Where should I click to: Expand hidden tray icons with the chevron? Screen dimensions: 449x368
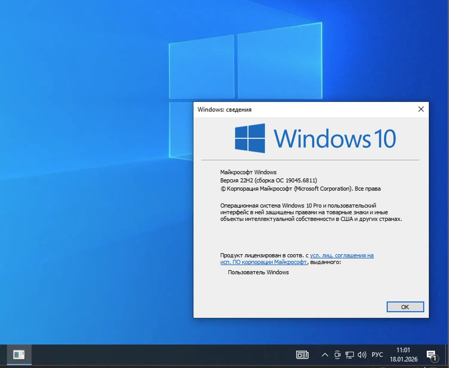pyautogui.click(x=325, y=354)
